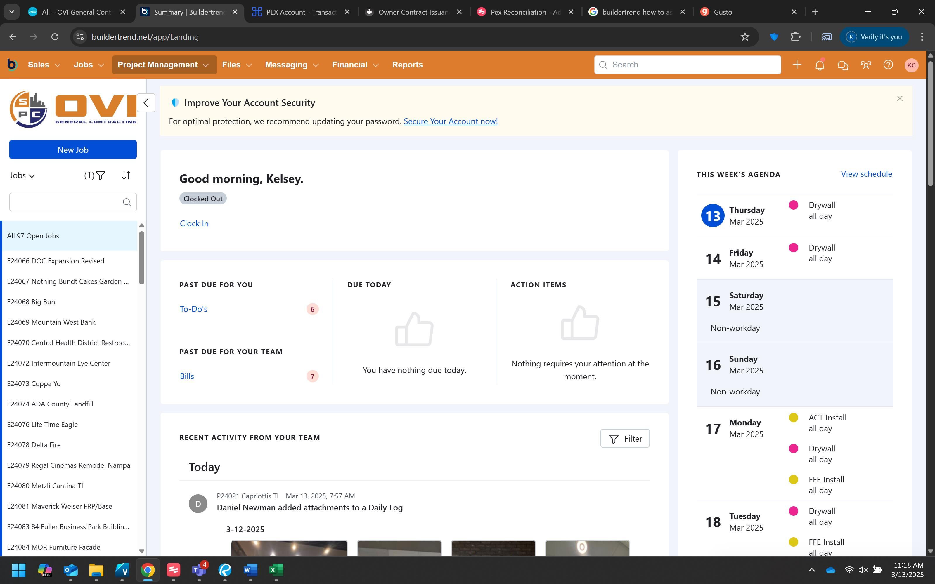The image size is (935, 584).
Task: Open the help question mark icon
Action: pos(888,65)
